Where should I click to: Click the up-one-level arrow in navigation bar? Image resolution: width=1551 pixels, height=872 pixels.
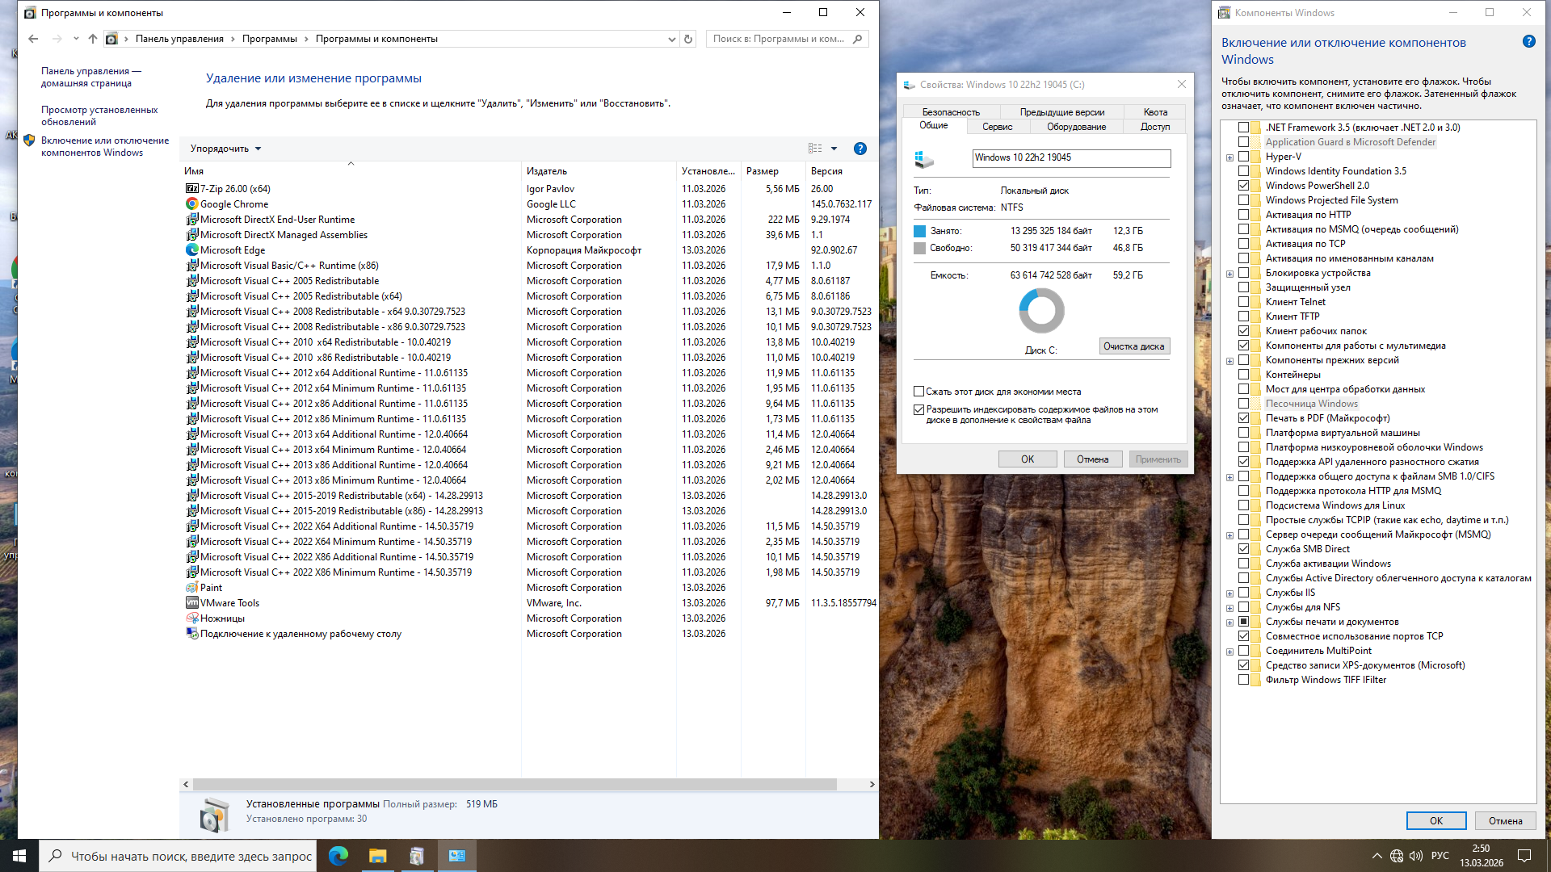[x=93, y=39]
